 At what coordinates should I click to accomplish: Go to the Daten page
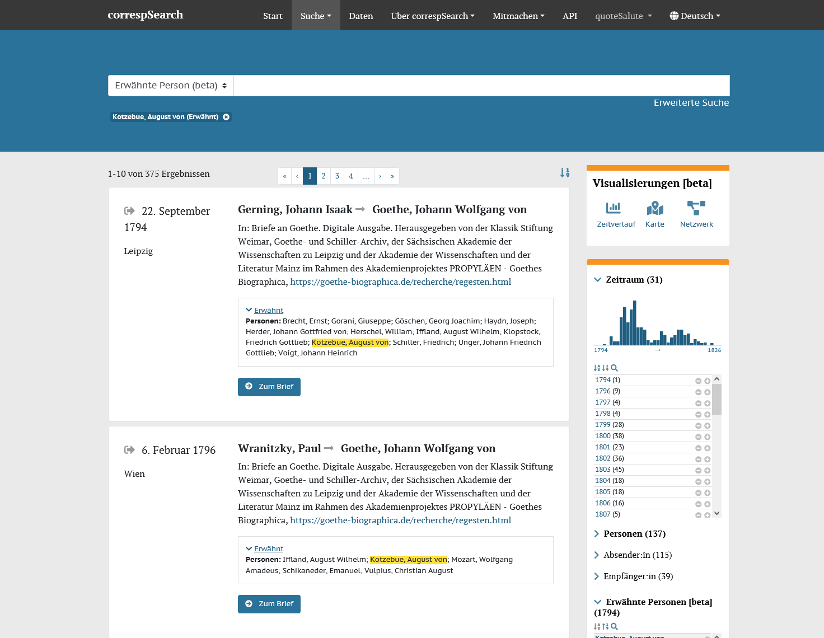(x=361, y=16)
